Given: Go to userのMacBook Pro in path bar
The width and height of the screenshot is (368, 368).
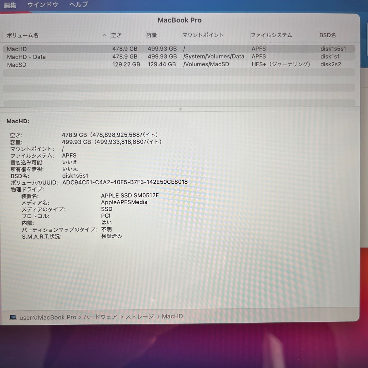Looking at the screenshot, I should coord(48,317).
